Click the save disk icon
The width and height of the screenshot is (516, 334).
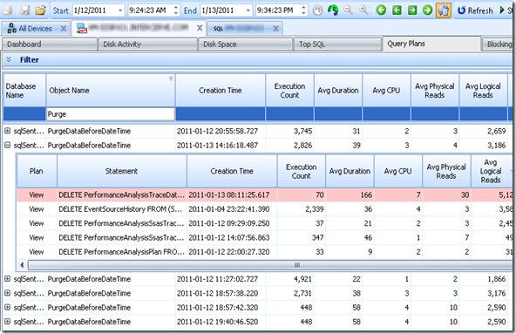click(x=25, y=10)
